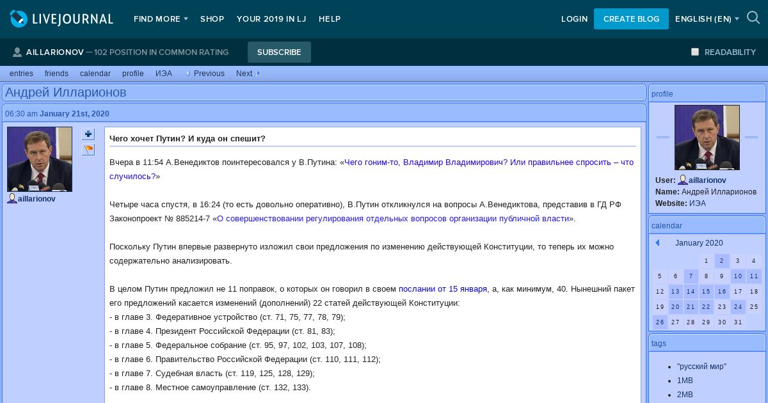Click the Login link

574,19
